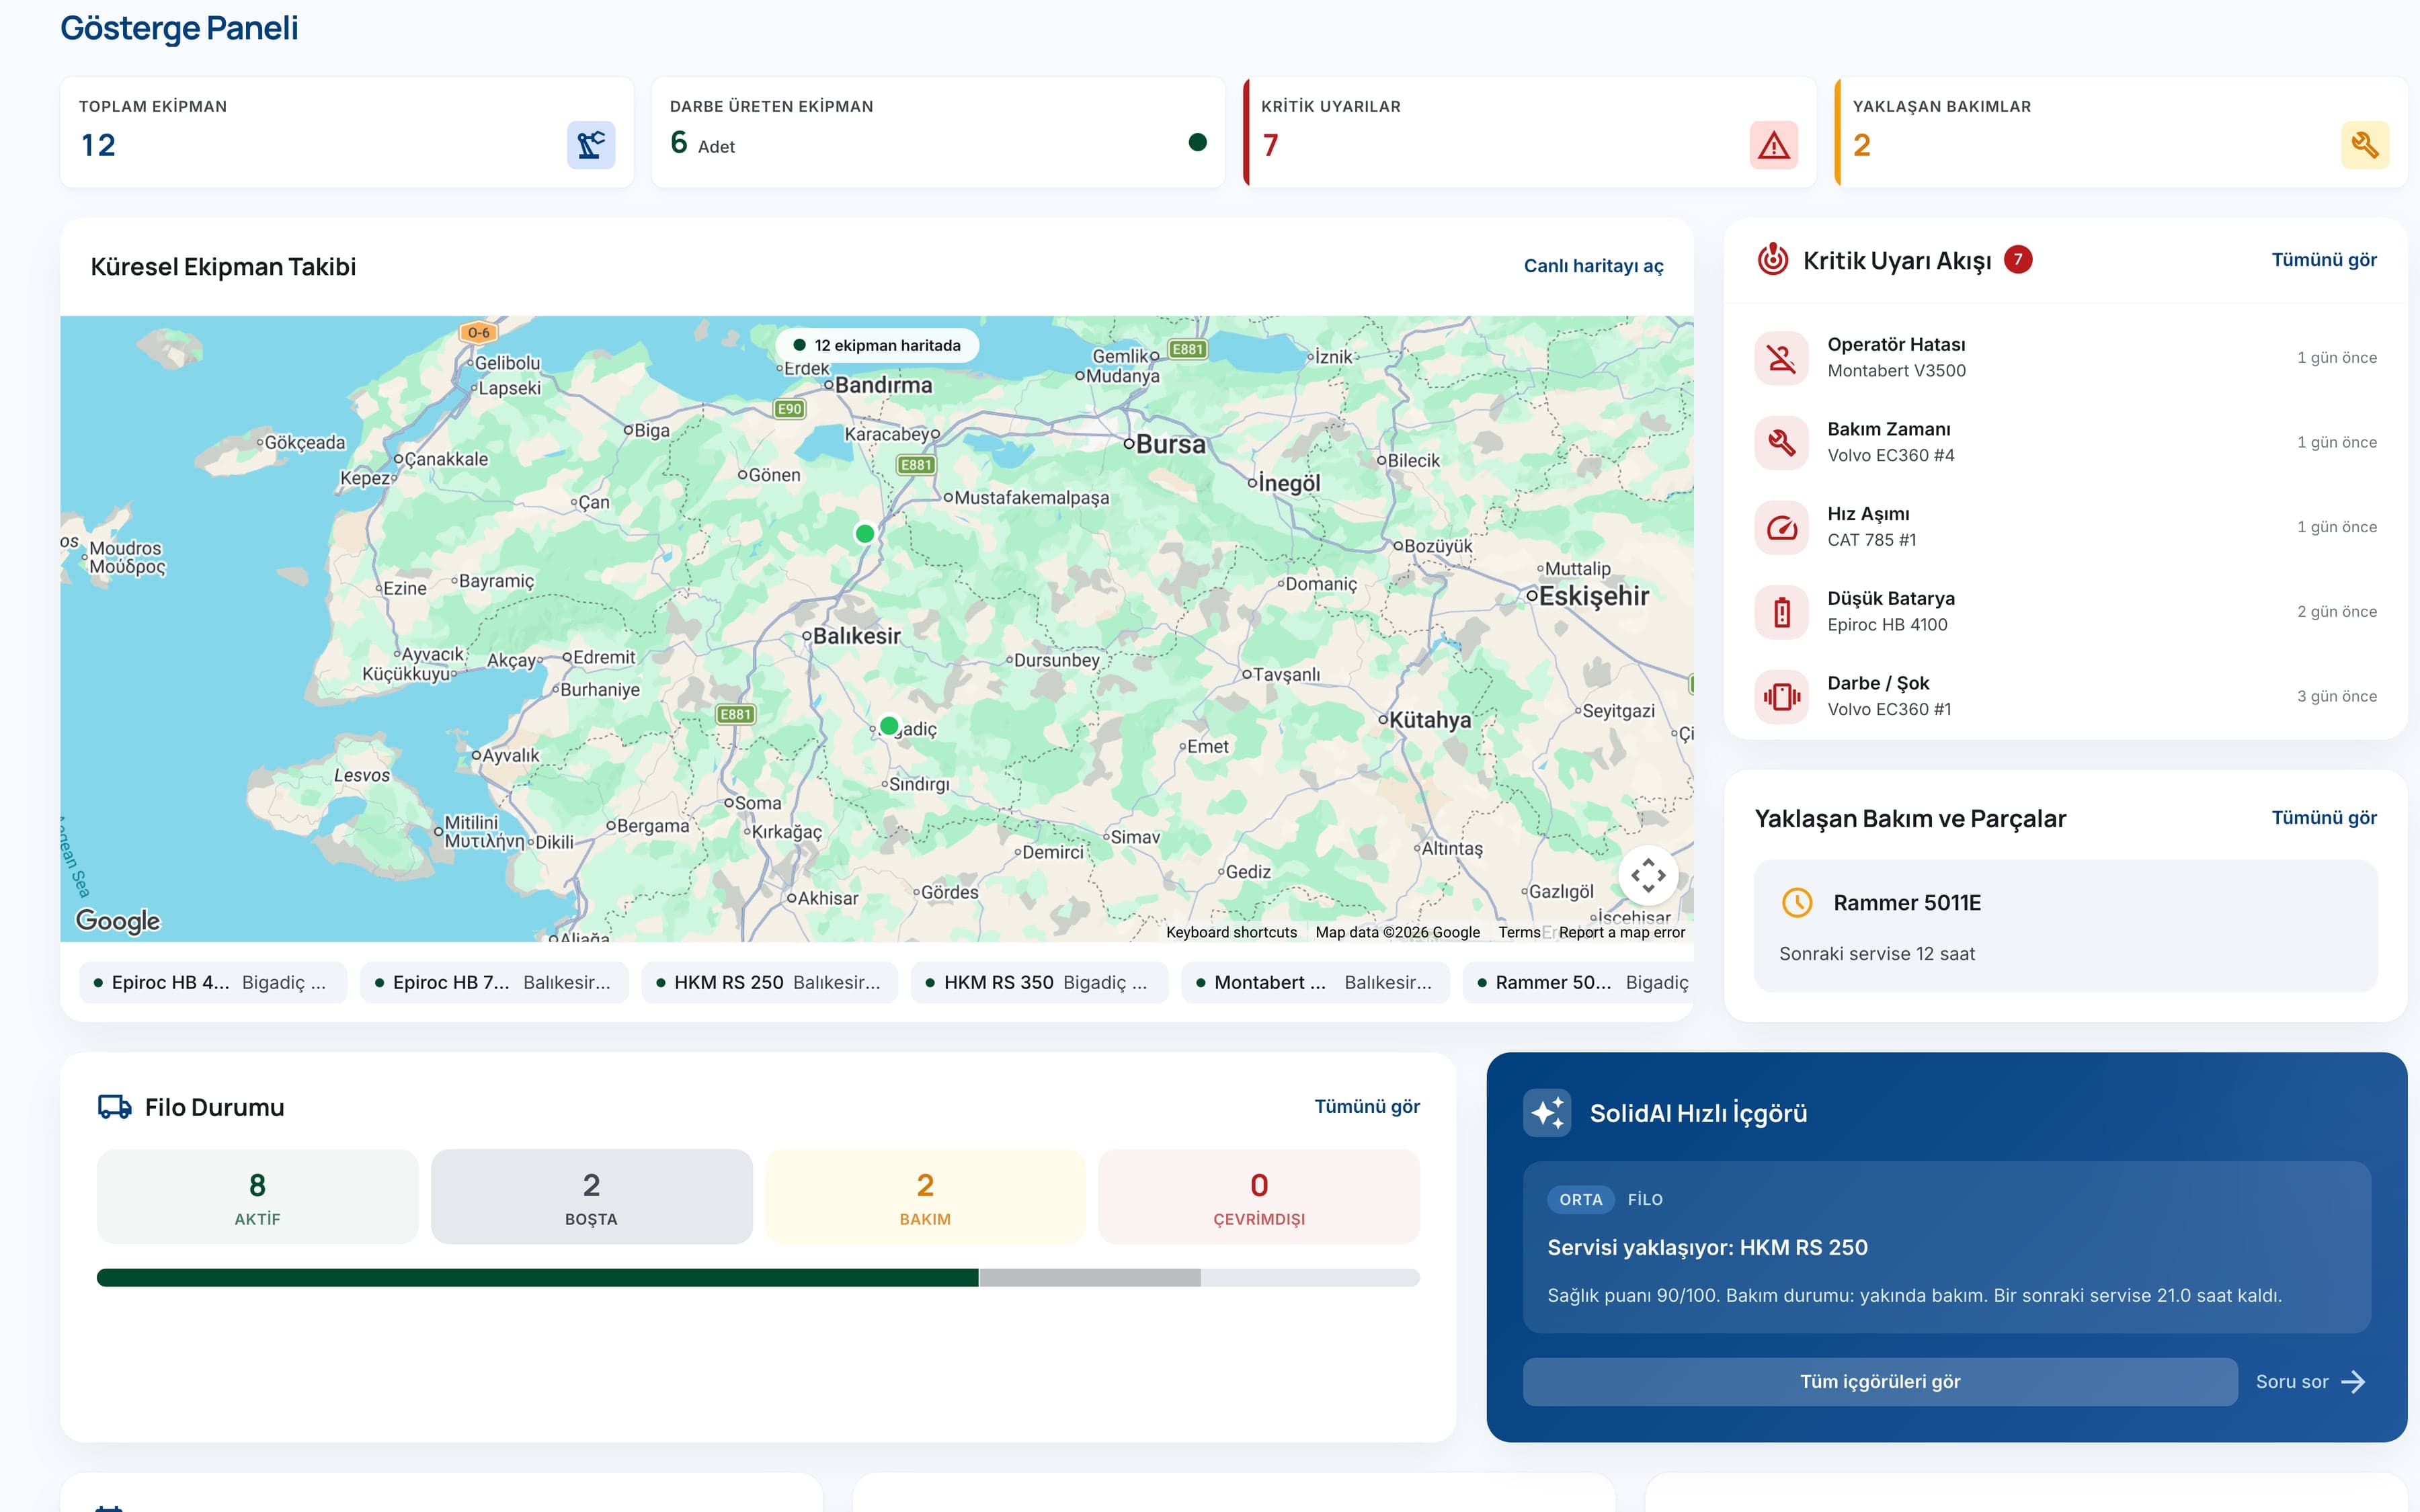Image resolution: width=2420 pixels, height=1512 pixels.
Task: Click the fleet status progress bar
Action: 758,1278
